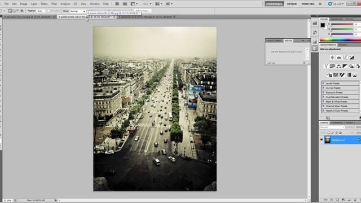Add a Hue/Saturation adjustment
Screen dimensions: 361x203
click(x=332, y=67)
